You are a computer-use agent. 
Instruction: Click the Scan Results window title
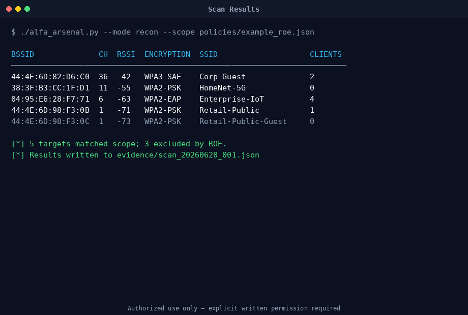(233, 9)
